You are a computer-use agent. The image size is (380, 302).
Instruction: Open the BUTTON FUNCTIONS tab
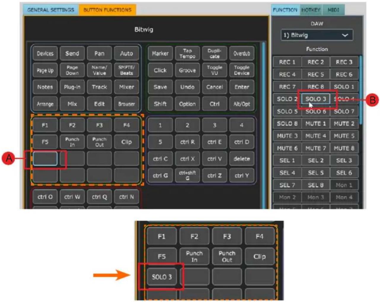coord(107,10)
